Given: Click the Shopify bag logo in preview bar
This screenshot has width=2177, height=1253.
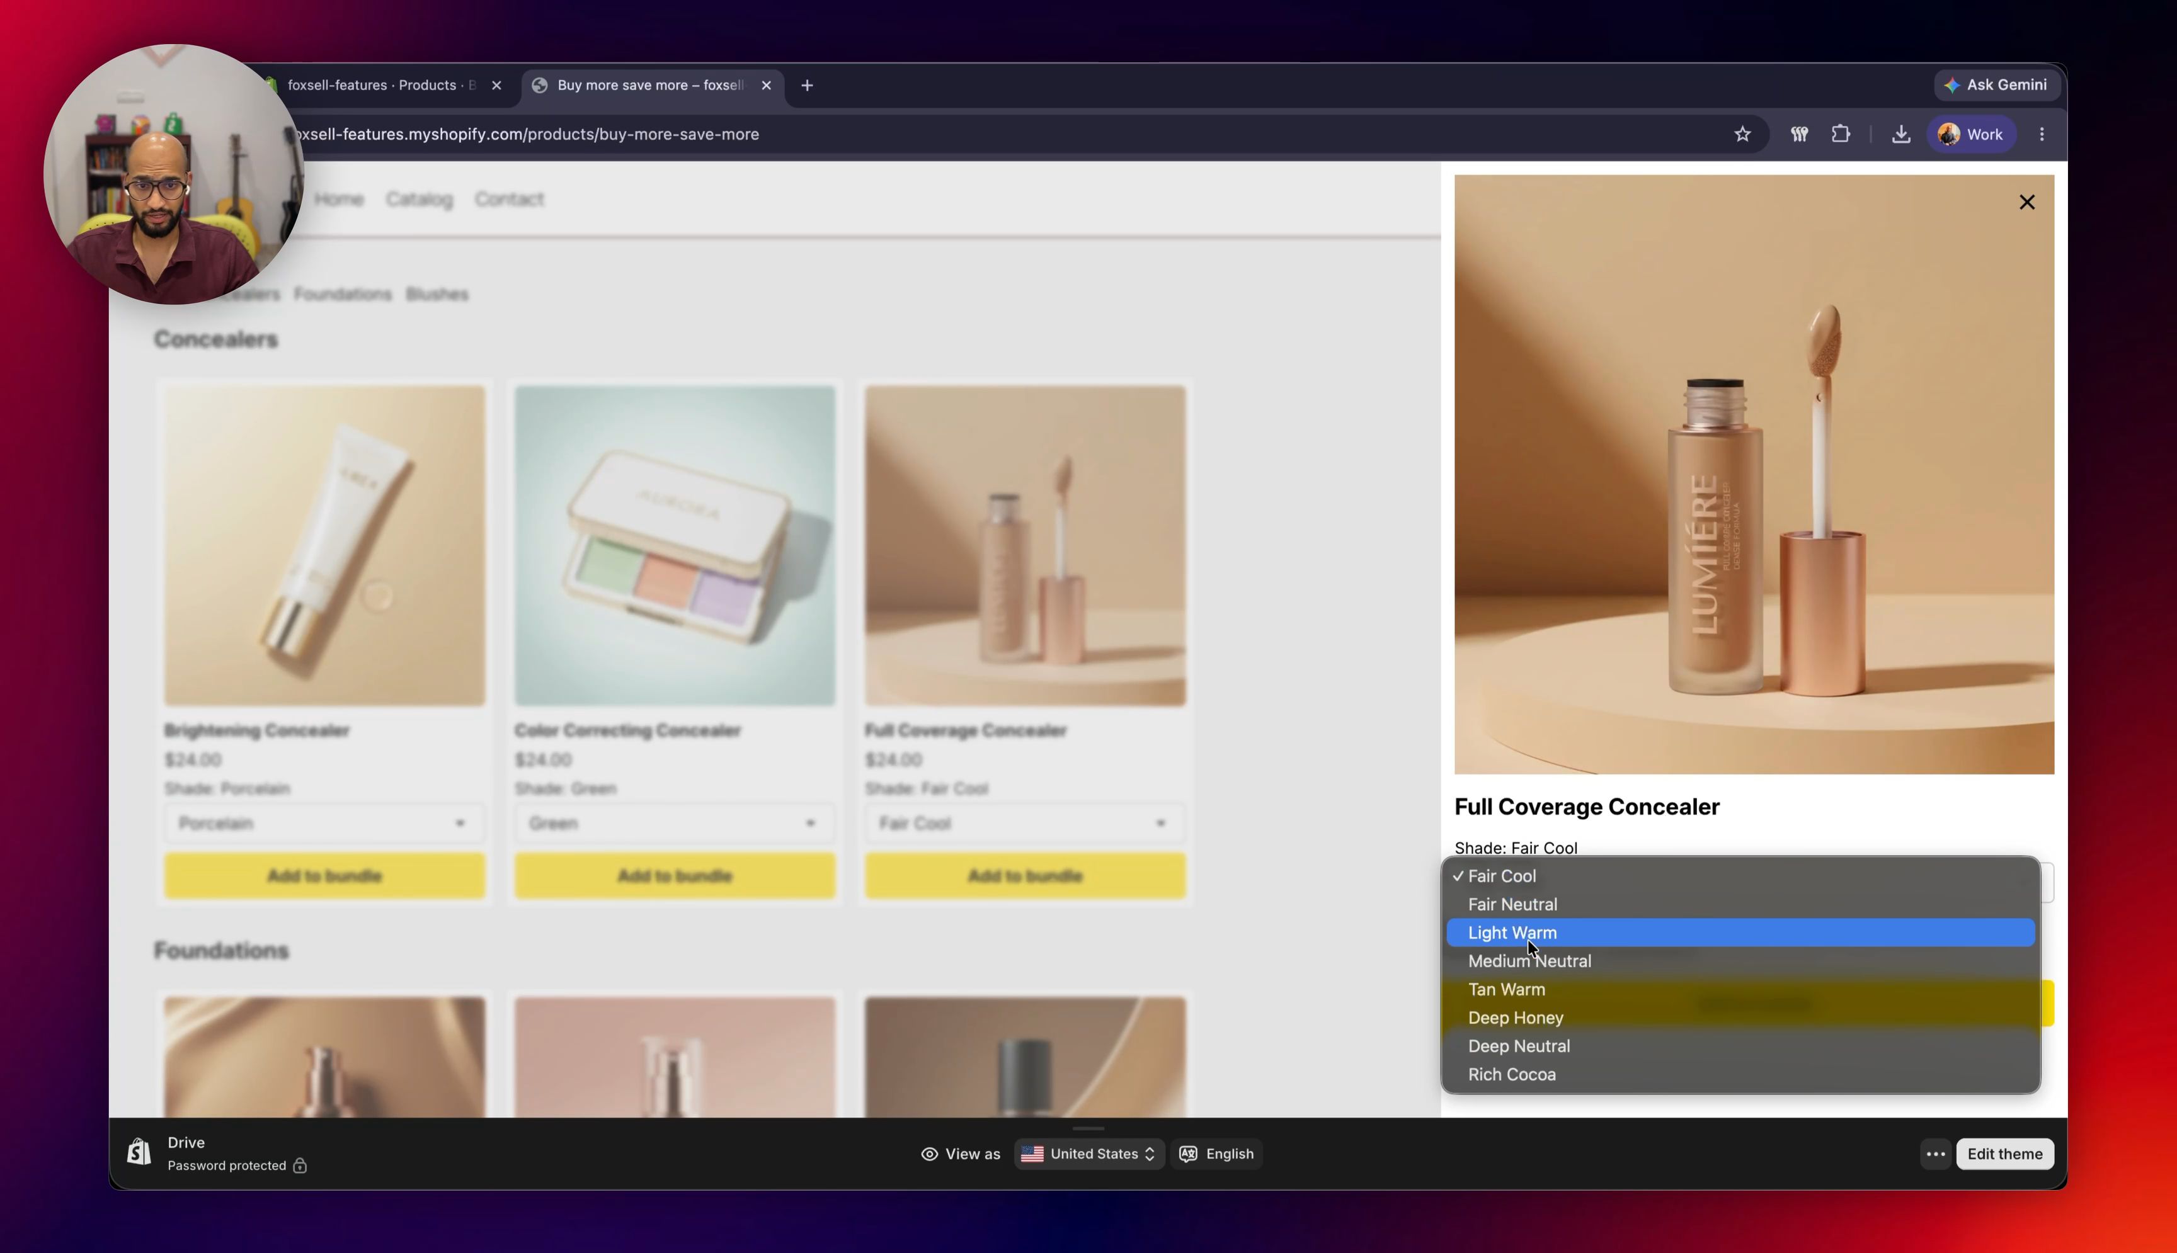Looking at the screenshot, I should point(139,1152).
